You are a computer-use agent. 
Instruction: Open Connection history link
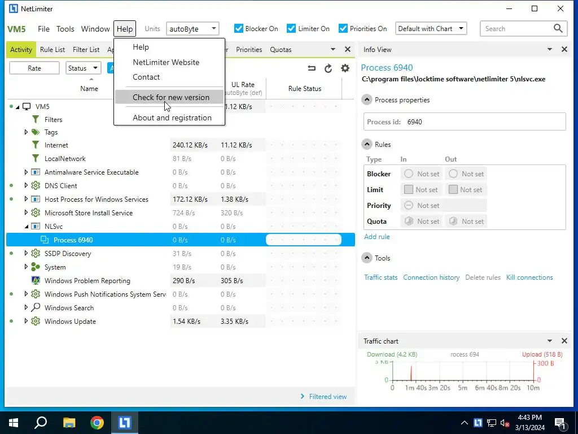point(431,277)
